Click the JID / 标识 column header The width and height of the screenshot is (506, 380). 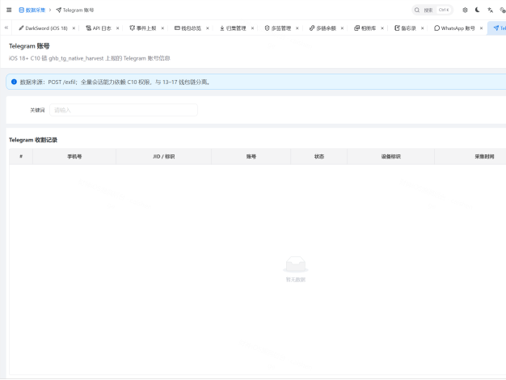(x=164, y=157)
